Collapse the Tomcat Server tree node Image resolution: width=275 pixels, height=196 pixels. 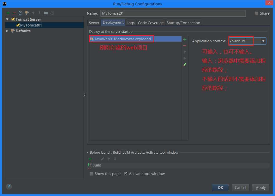click(7, 19)
